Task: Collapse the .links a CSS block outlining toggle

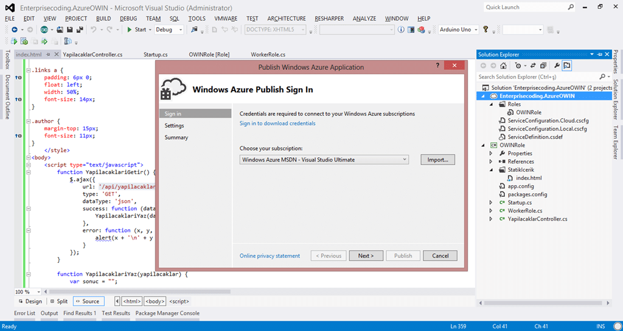Action: [x=29, y=70]
